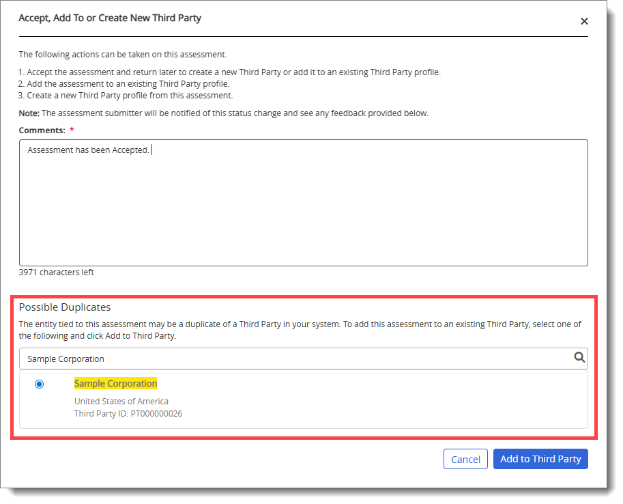The image size is (623, 504).
Task: Click inside the Comments text area
Action: click(303, 205)
